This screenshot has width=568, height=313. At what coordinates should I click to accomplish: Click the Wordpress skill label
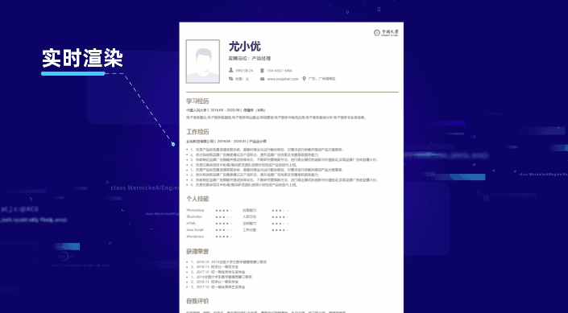(x=195, y=237)
